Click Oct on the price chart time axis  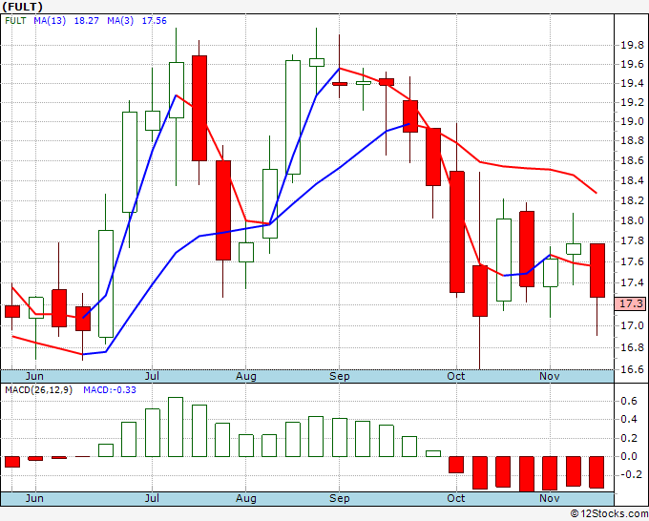pos(455,376)
